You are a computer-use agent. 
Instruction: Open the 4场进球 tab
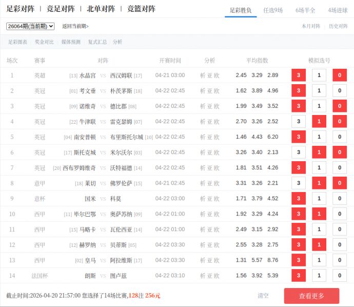[x=338, y=10]
